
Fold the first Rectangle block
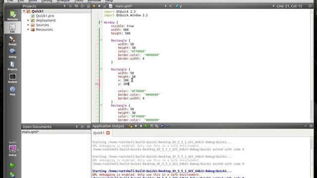click(102, 41)
